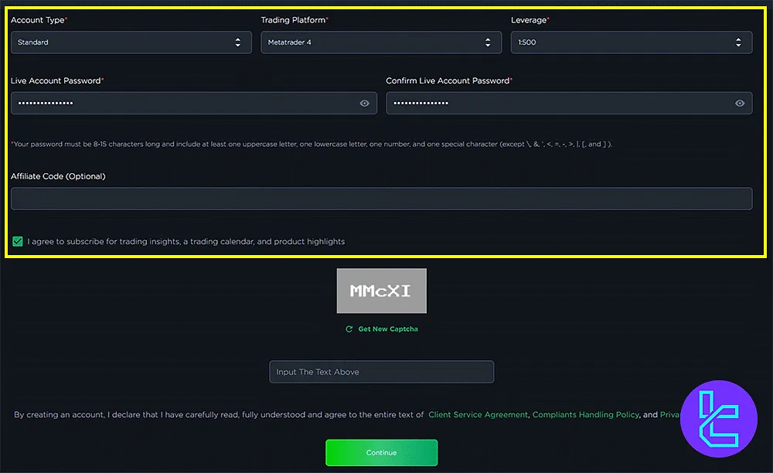Click the green Continue button
Image resolution: width=773 pixels, height=473 pixels.
coord(382,453)
